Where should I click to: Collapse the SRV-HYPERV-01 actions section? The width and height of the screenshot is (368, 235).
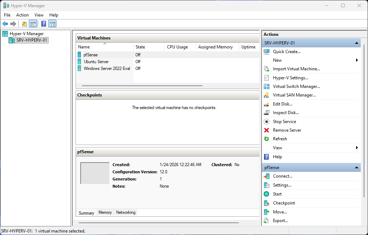click(356, 43)
